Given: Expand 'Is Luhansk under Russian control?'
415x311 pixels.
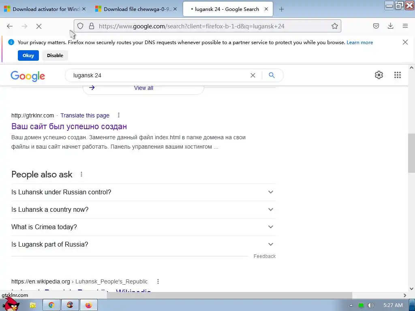Looking at the screenshot, I should pos(143,192).
